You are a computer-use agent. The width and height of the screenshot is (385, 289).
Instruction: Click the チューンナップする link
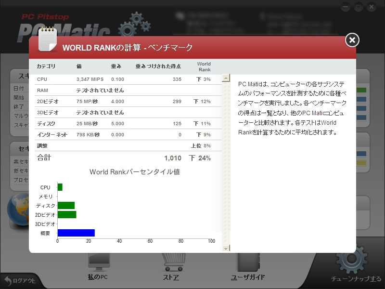tap(356, 279)
